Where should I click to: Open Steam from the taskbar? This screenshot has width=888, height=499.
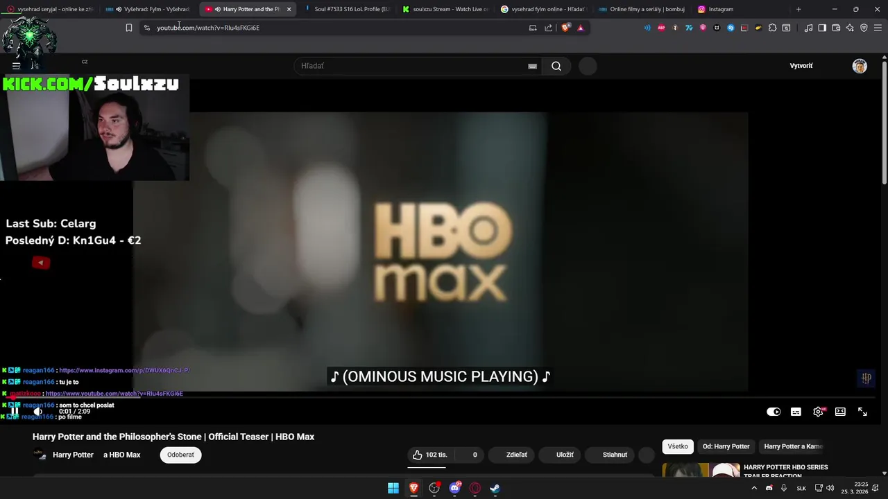(495, 488)
